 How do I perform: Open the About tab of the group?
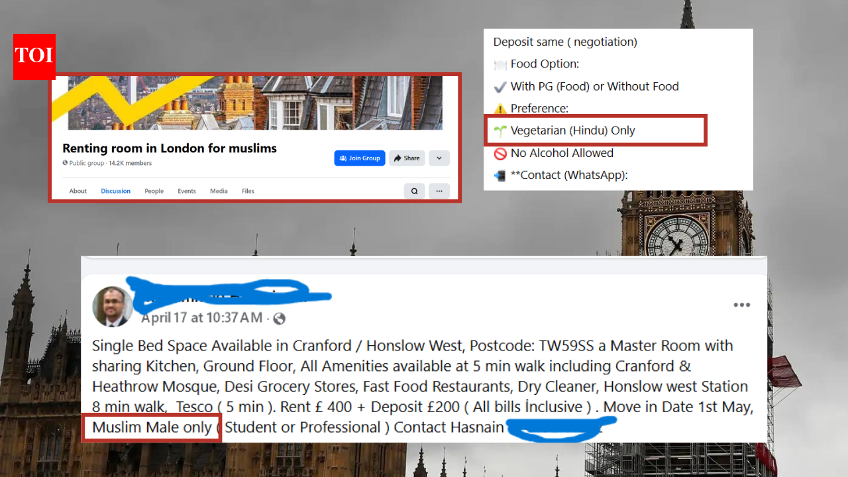point(78,191)
